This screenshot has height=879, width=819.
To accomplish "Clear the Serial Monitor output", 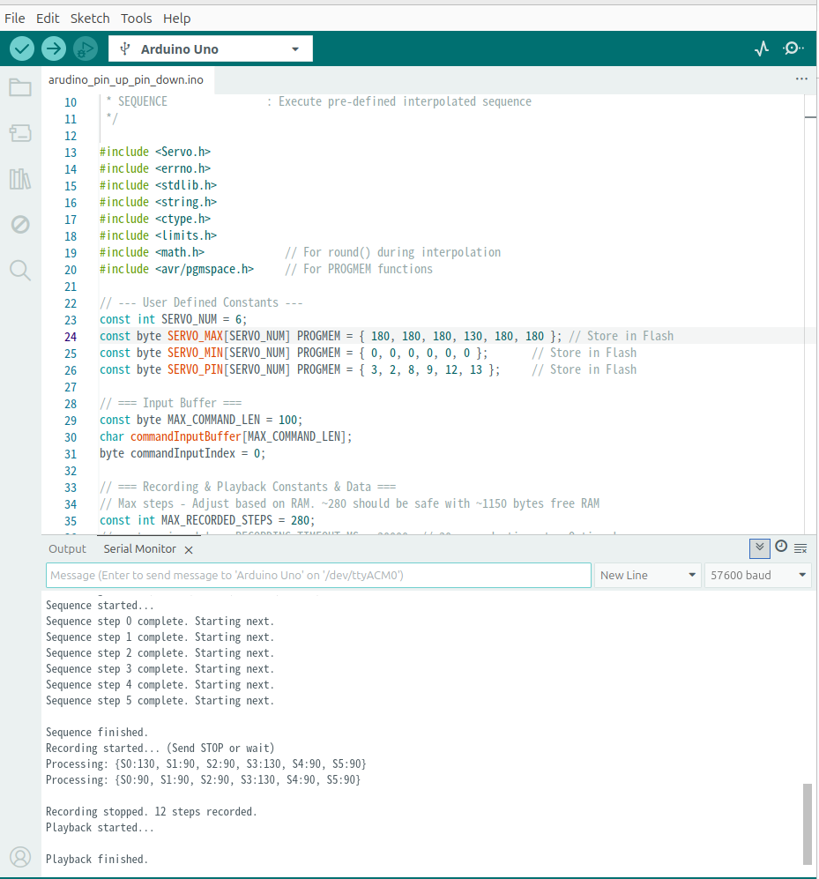I will click(x=800, y=548).
